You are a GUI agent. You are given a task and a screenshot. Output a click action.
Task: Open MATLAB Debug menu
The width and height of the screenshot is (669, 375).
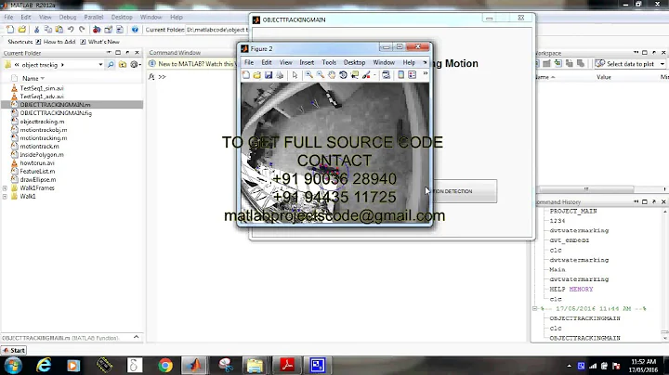coord(68,17)
